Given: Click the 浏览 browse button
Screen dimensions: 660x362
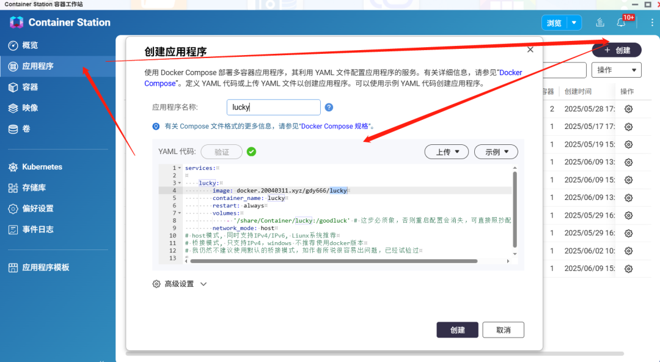Looking at the screenshot, I should (x=554, y=23).
